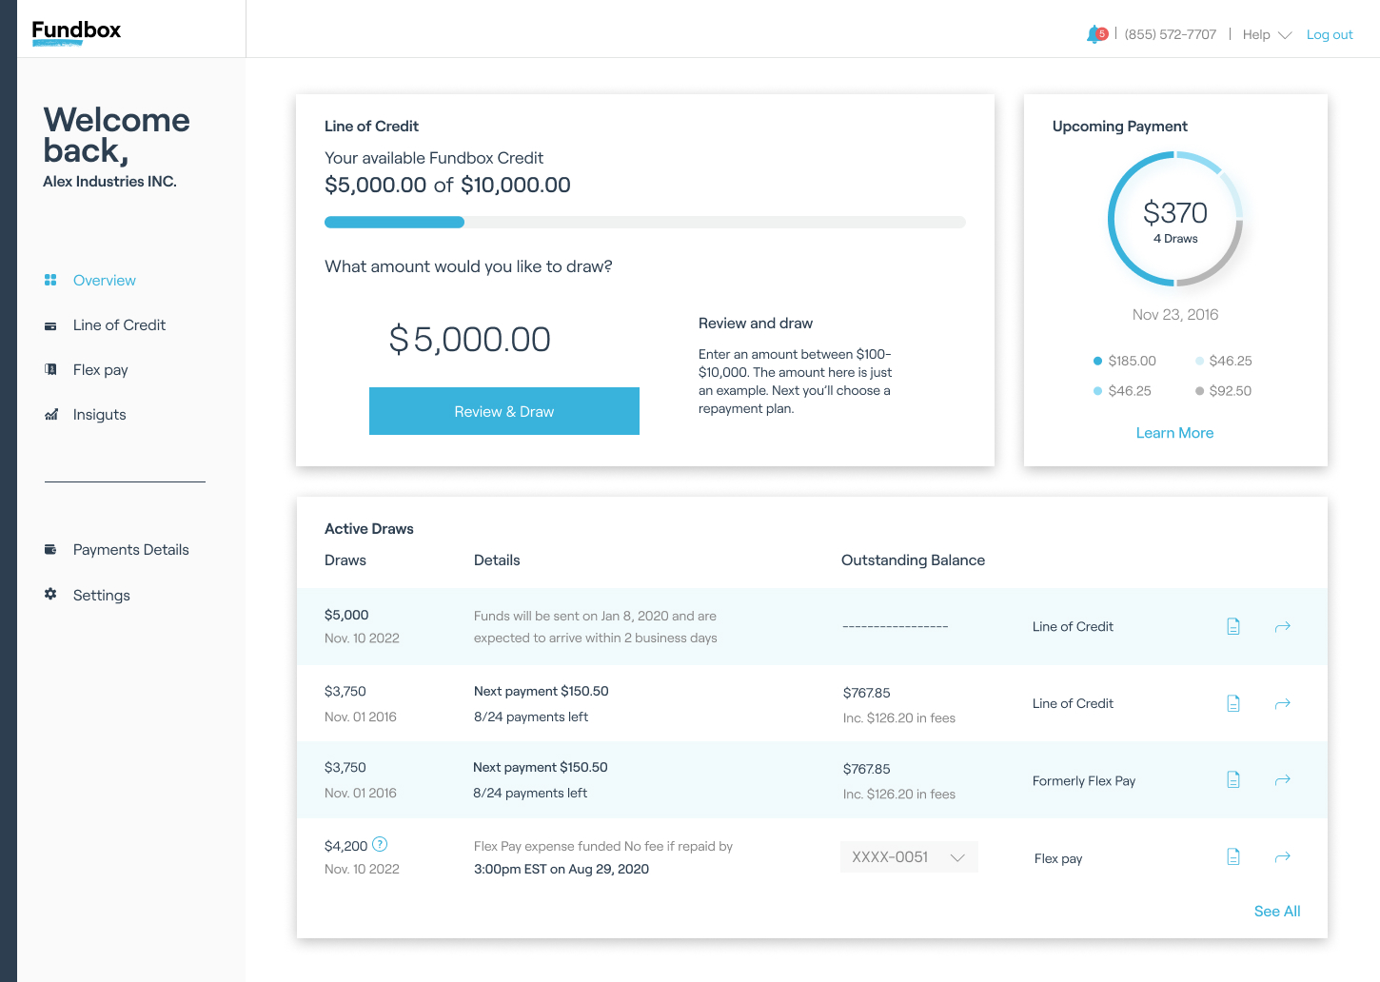Click the Nov 23, 2016 payment date
Viewport: 1380px width, 982px height.
(x=1175, y=315)
